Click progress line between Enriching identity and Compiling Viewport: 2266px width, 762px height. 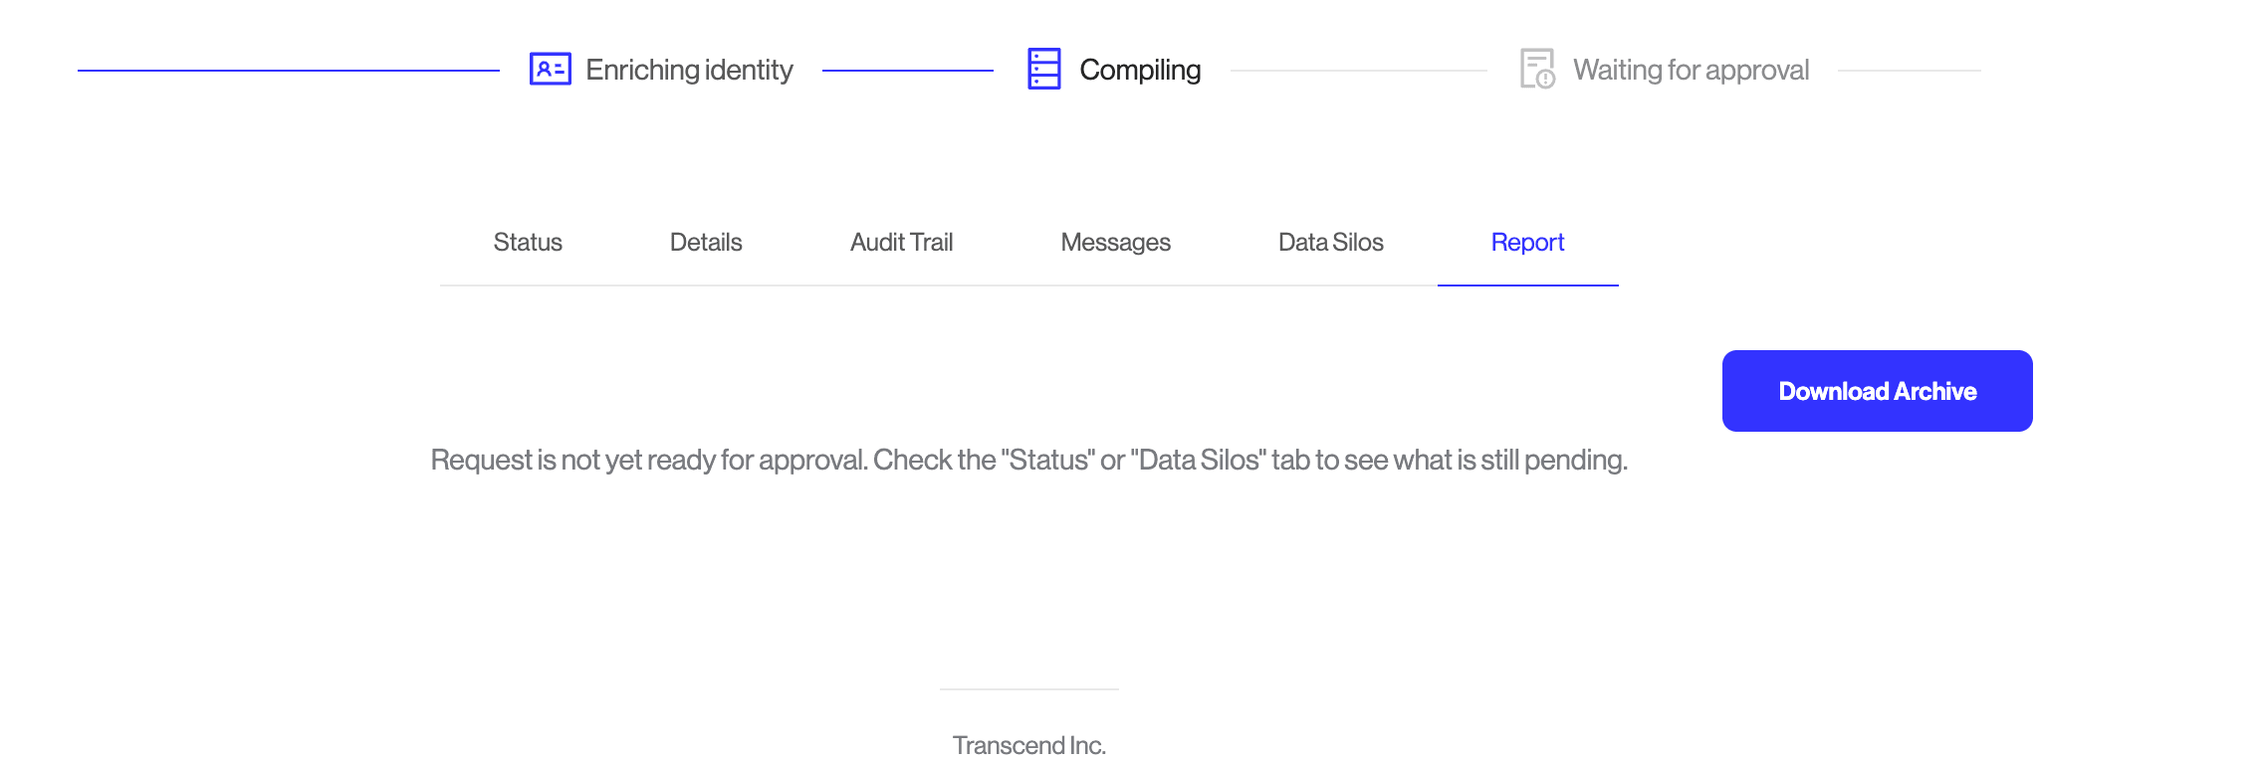(907, 71)
